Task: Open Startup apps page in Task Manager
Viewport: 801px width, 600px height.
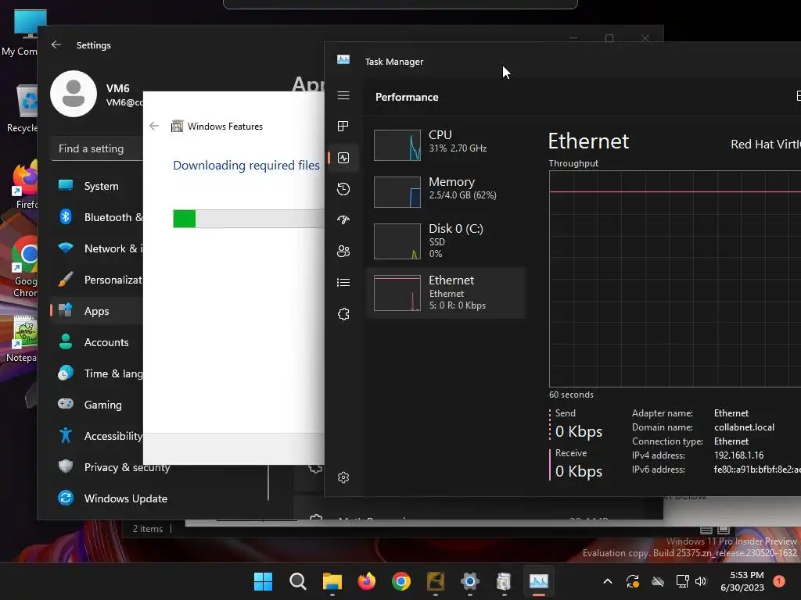Action: 343,220
